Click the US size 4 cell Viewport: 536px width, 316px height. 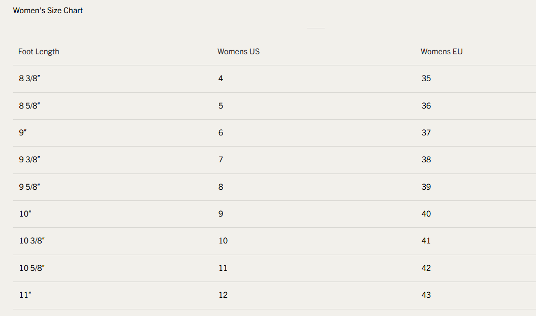221,79
